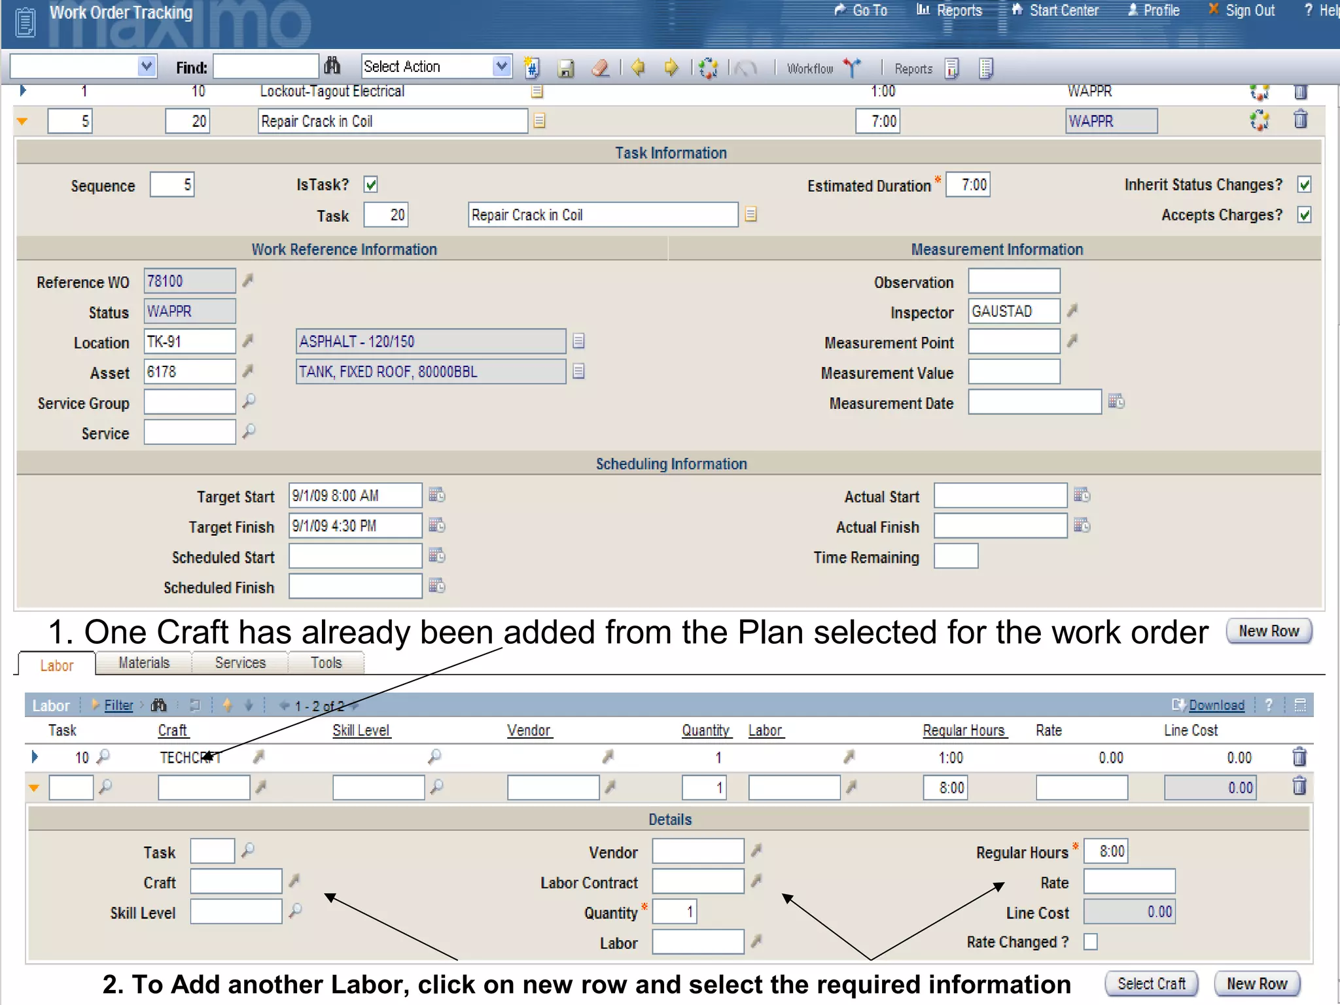Open Service Group lookup magnifier
Image resolution: width=1340 pixels, height=1005 pixels.
[x=249, y=401]
